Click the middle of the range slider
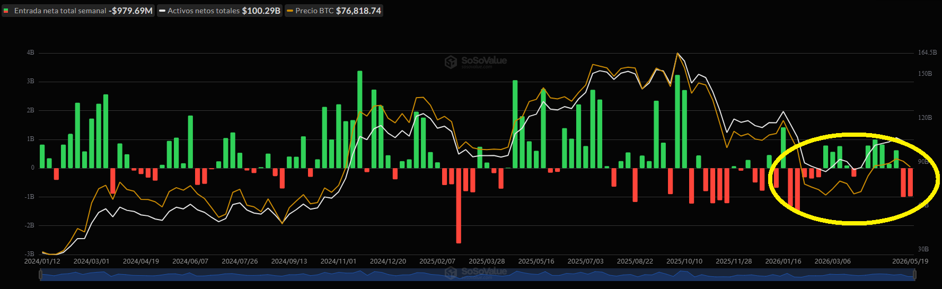 [477, 274]
